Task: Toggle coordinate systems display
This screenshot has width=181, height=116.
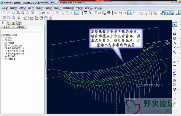Action: point(155,13)
